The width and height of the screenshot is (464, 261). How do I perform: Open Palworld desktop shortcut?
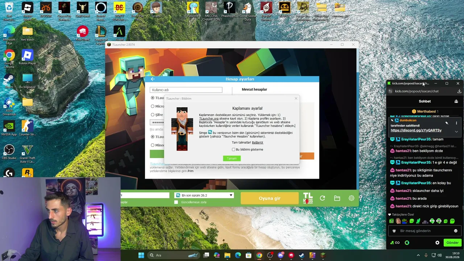(193, 11)
